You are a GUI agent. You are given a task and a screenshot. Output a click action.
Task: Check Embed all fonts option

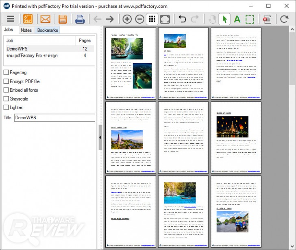(6, 90)
